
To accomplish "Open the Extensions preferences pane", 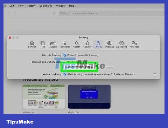I will [x=121, y=45].
